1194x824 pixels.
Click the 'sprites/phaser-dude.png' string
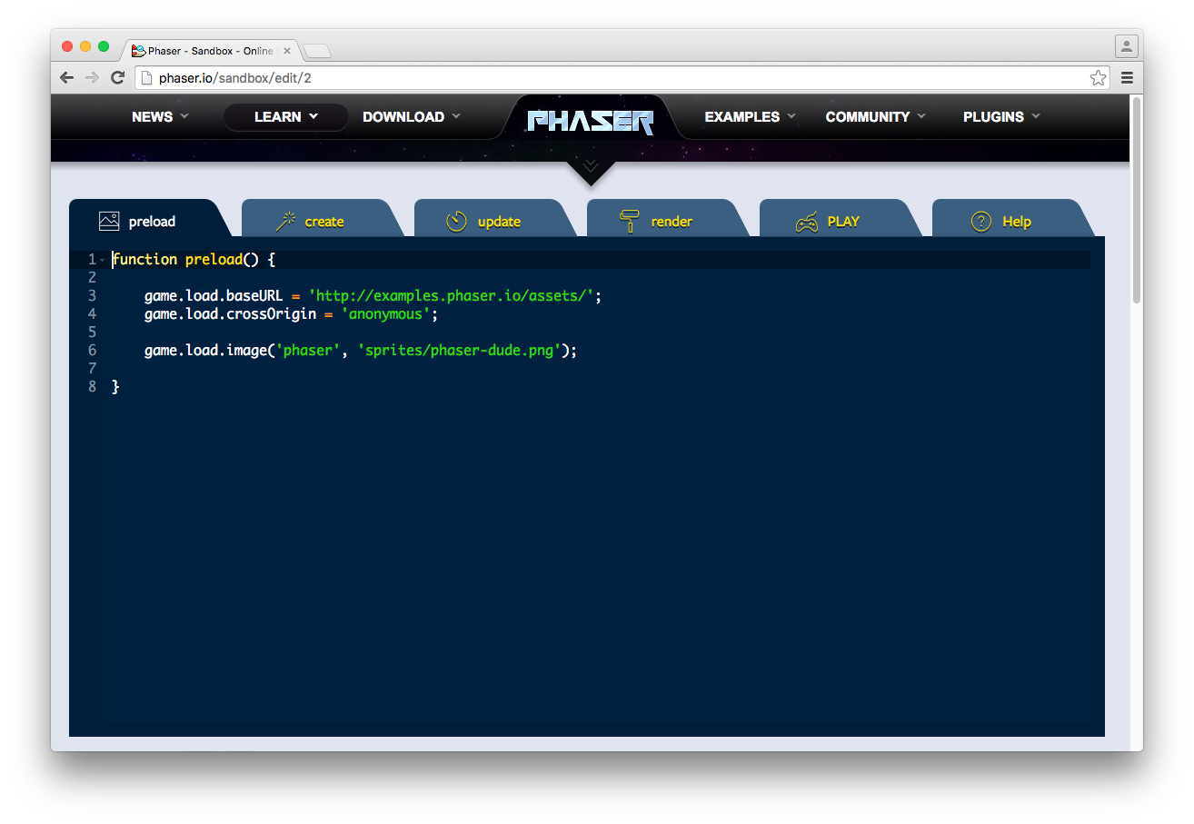[461, 351]
